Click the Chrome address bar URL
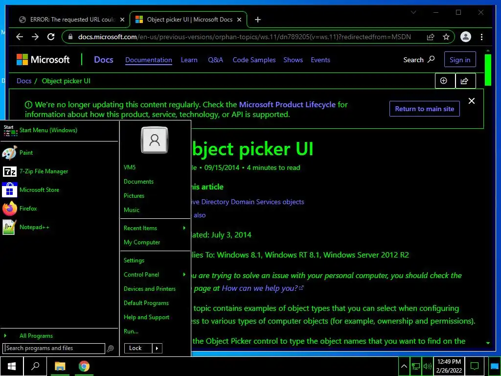 point(245,37)
